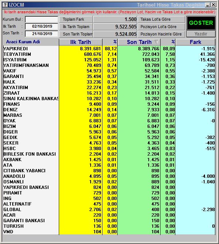Select the CITIBANK YABANCI row

coord(109,171)
